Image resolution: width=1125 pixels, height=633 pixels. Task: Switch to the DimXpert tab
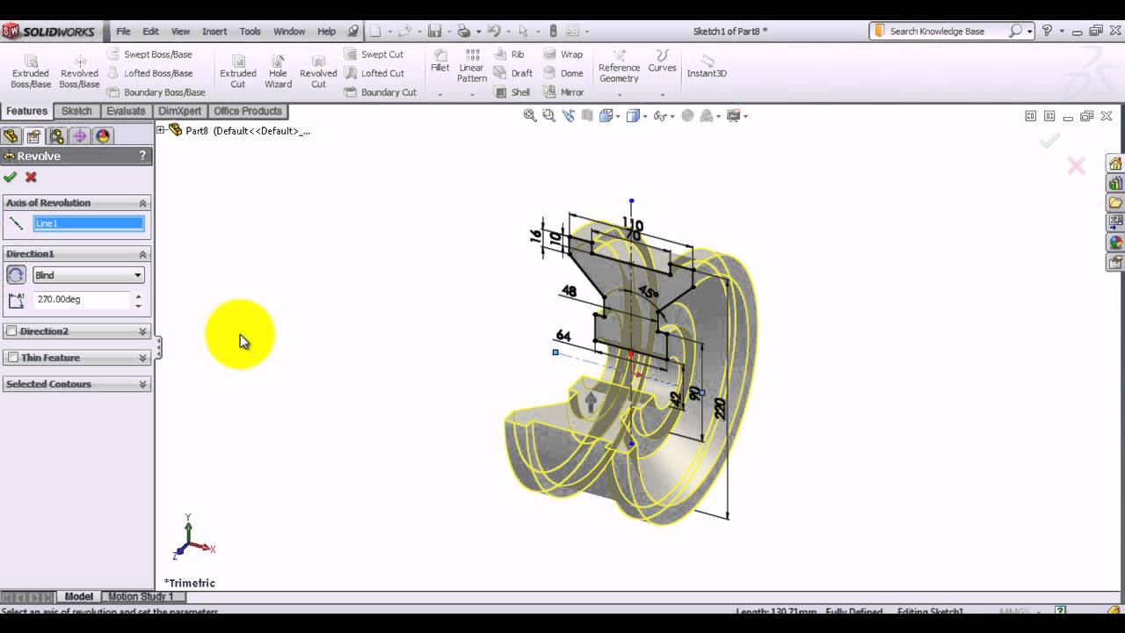[x=179, y=111]
